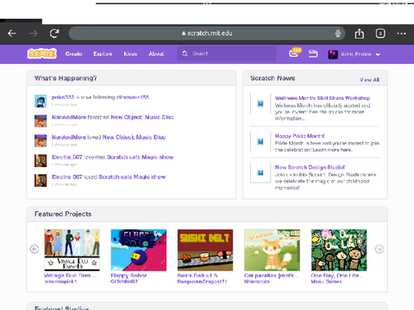
Task: Go to the Ideas page
Action: pyautogui.click(x=130, y=53)
